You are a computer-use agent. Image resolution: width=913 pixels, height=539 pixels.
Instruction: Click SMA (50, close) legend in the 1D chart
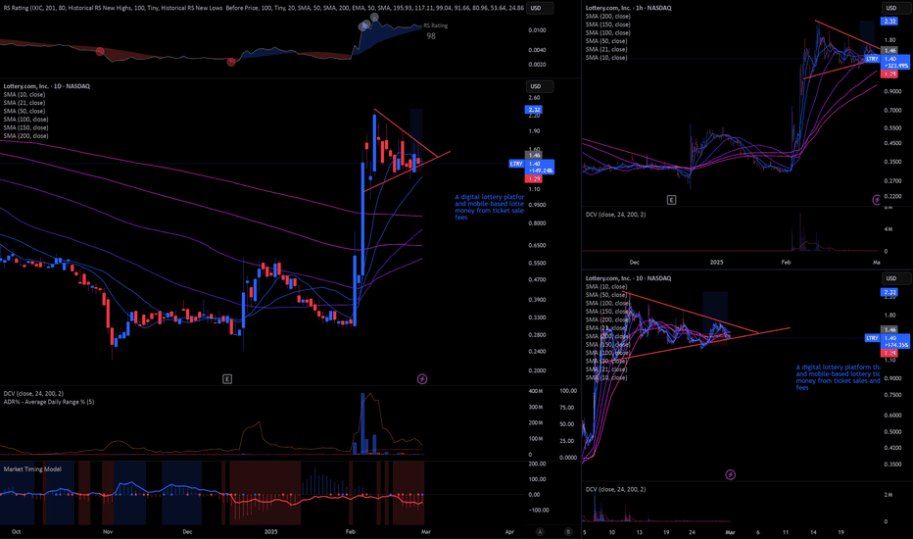pos(24,111)
